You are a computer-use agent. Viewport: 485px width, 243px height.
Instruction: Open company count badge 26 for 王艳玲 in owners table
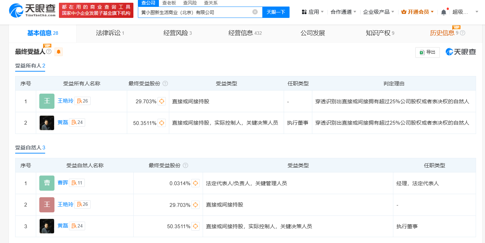click(x=82, y=101)
